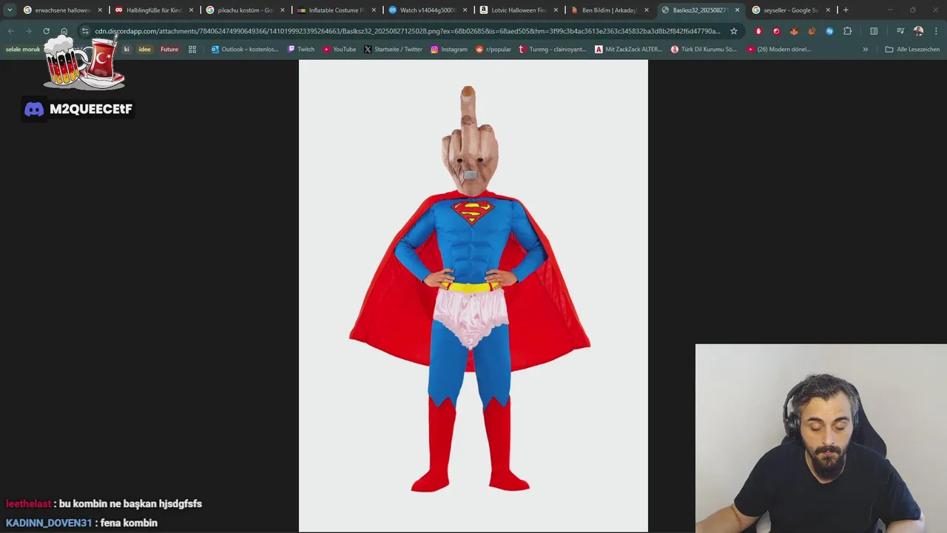Viewport: 947px width, 533px height.
Task: Open 'selale moruk' bookmark
Action: [23, 50]
